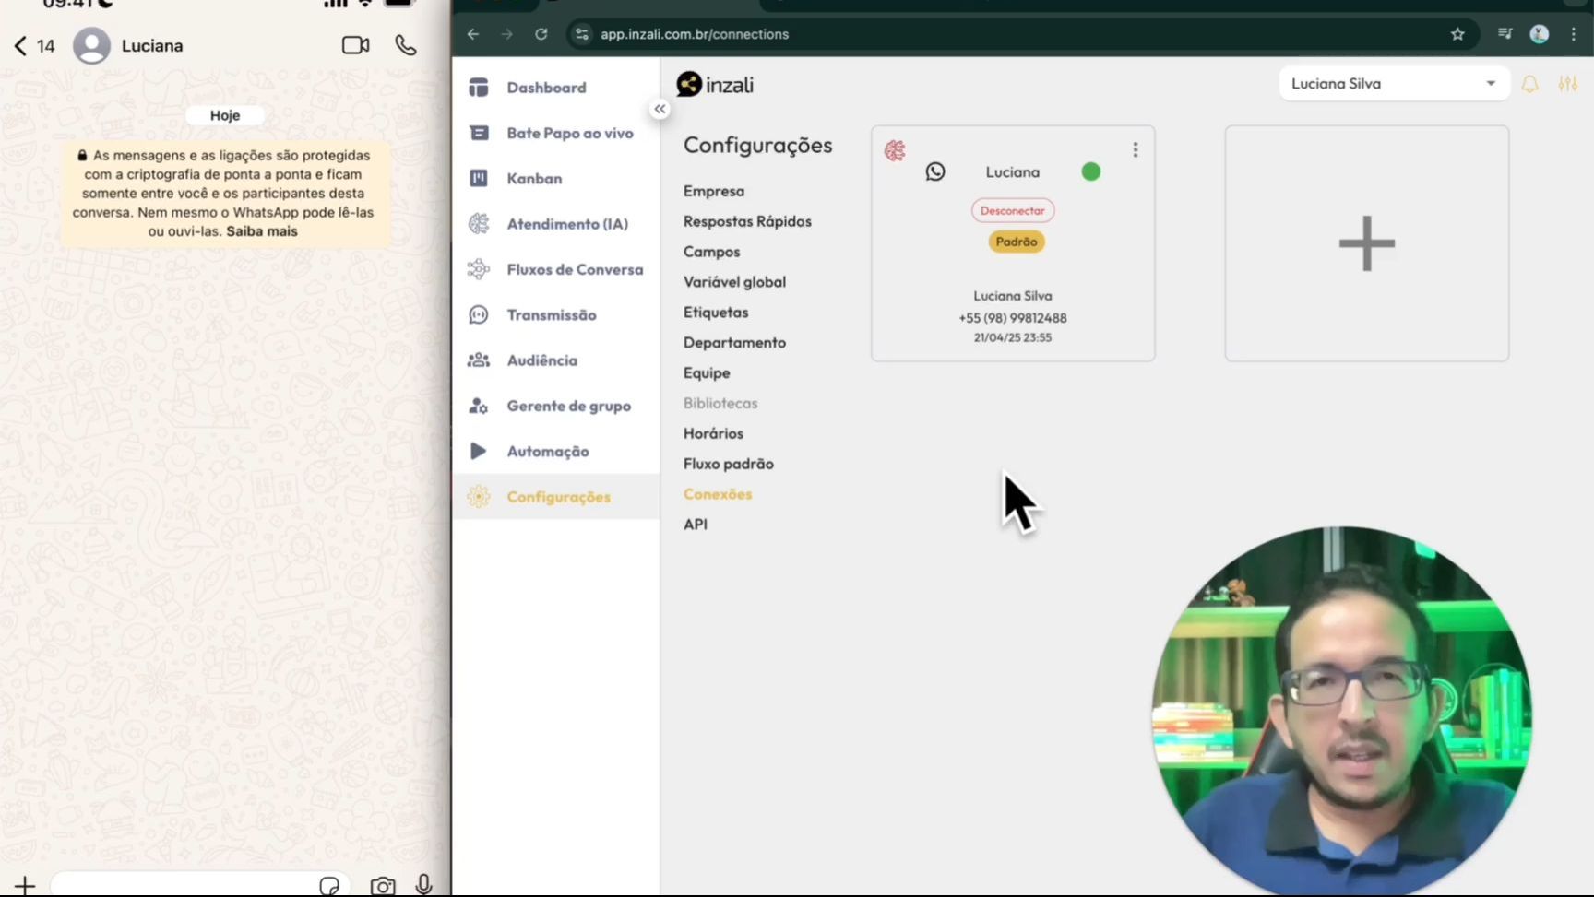Click the Saiba mais link in WhatsApp
Image resolution: width=1594 pixels, height=897 pixels.
[x=262, y=231]
